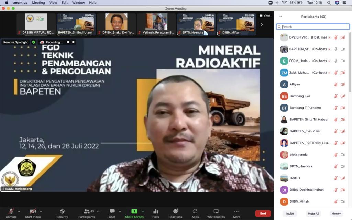Open the Polls chart icon

pos(156,211)
